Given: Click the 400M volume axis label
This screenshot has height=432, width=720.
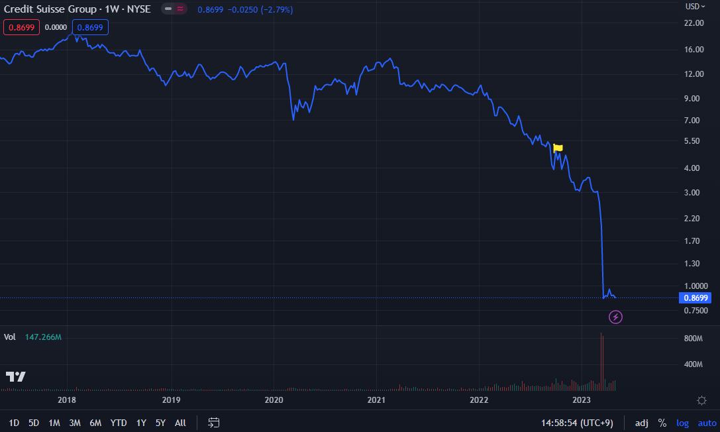Looking at the screenshot, I should tap(694, 364).
